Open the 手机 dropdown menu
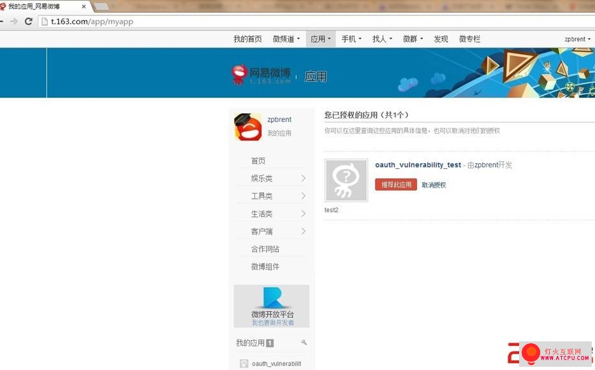 click(x=351, y=39)
